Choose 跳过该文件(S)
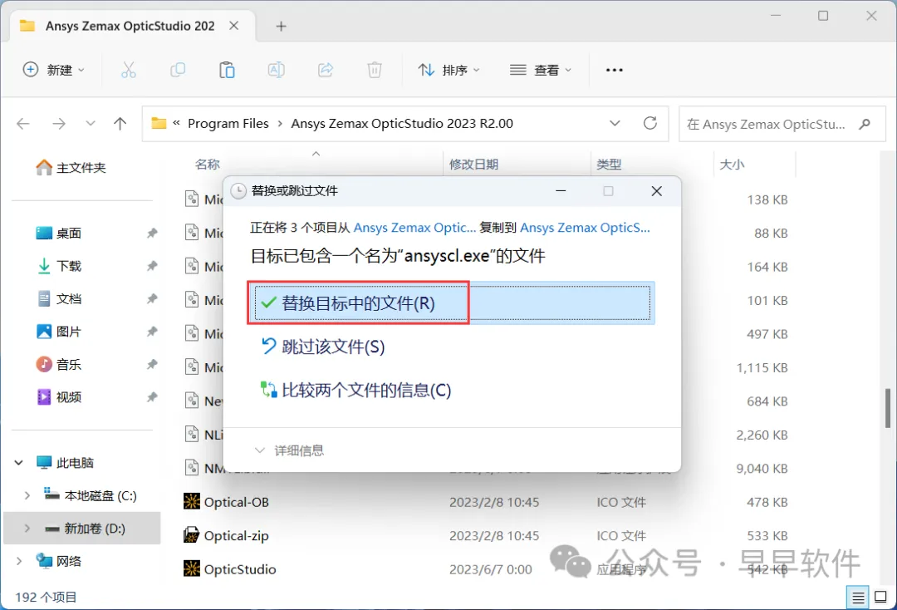Screen dimensions: 897x610 point(322,347)
